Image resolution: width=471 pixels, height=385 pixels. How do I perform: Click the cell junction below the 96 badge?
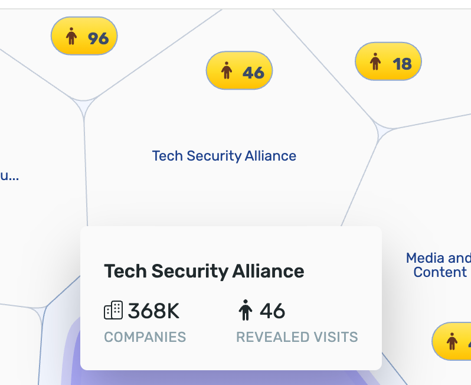pos(84,106)
